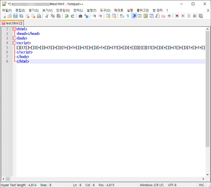Collapse the <script> fold marker
This screenshot has width=211, height=188.
pyautogui.click(x=14, y=43)
